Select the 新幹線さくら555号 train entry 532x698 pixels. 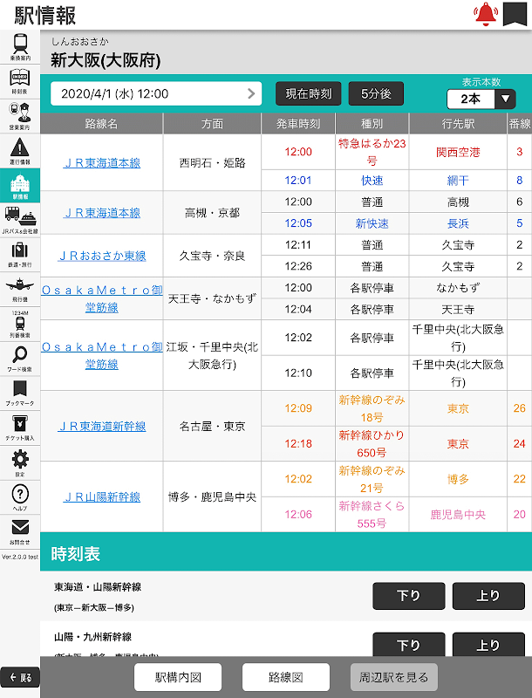coord(372,515)
